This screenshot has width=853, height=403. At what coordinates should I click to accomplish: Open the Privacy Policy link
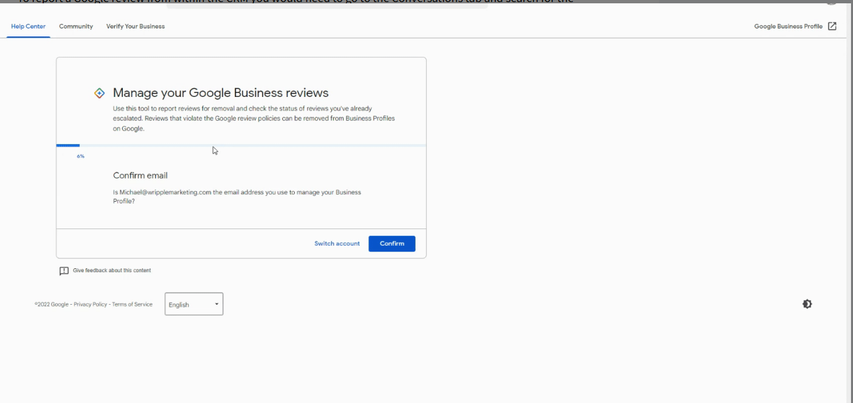tap(90, 305)
